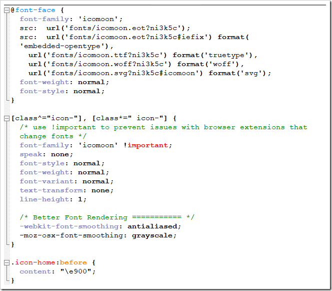
Task: Click the grayscale value
Action: click(152, 235)
